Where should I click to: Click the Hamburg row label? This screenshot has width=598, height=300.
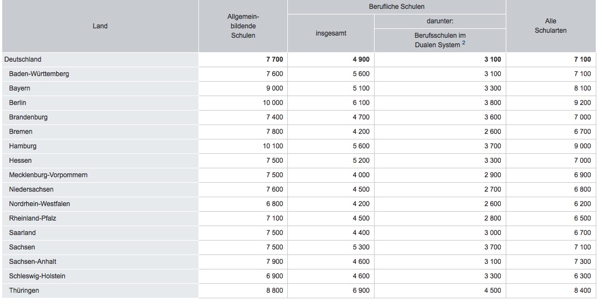point(23,146)
